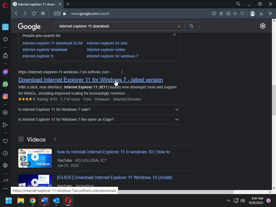The width and height of the screenshot is (276, 207).
Task: Go forward to the next page
Action: click(25, 13)
